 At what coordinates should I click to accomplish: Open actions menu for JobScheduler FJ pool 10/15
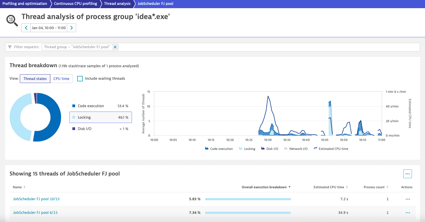[x=408, y=199]
